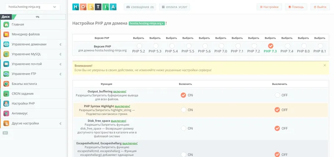Click Escapeshellcmd выключен! link
334x157 pixels.
pos(130,143)
